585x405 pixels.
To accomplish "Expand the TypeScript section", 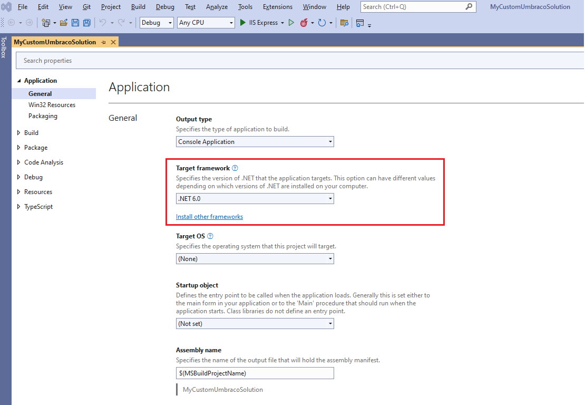I will click(x=18, y=206).
